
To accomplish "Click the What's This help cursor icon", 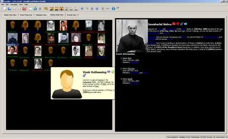I will click(118, 8).
